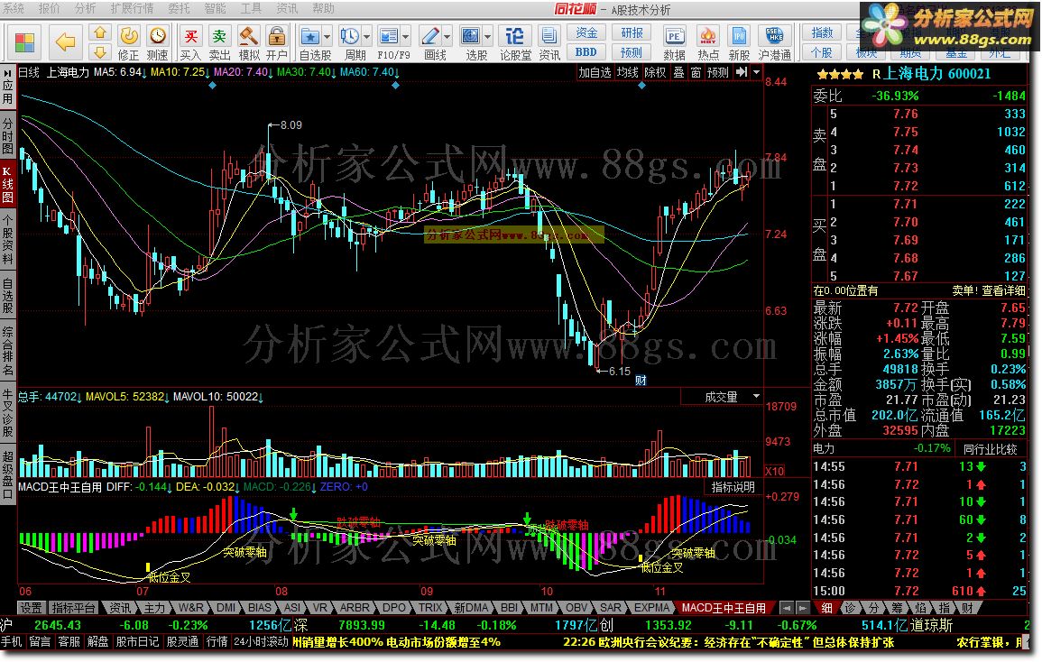Open 指标说明 indicator description
Viewport: 1042px width, 662px height.
pos(733,486)
